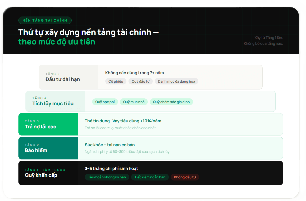Click the green subtitle 'theo mức độ ưu tiên'
The height and width of the screenshot is (201, 306).
[x=57, y=42]
